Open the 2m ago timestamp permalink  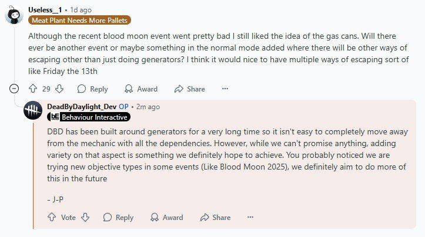pos(147,106)
